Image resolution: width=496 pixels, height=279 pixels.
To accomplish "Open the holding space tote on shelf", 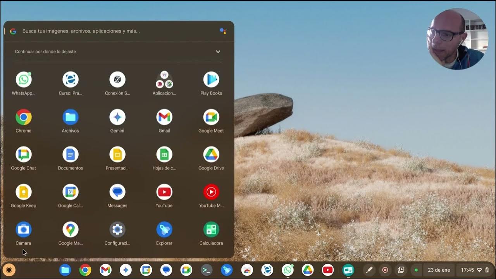I will pos(401,270).
